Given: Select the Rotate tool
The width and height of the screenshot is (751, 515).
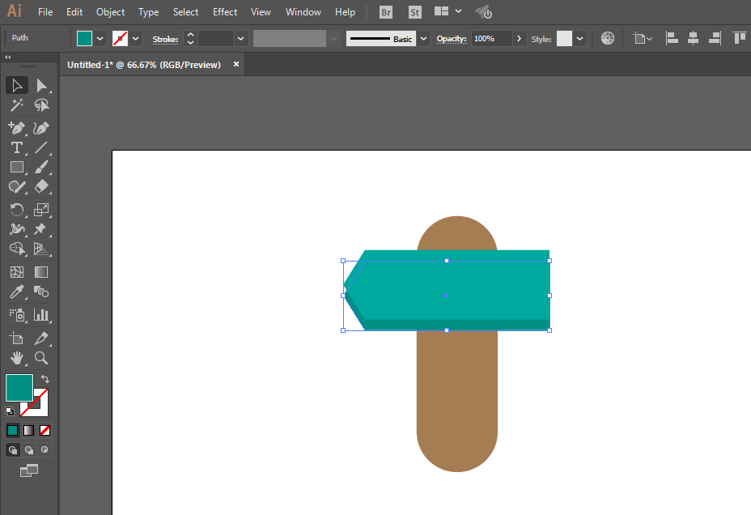Looking at the screenshot, I should [x=17, y=210].
